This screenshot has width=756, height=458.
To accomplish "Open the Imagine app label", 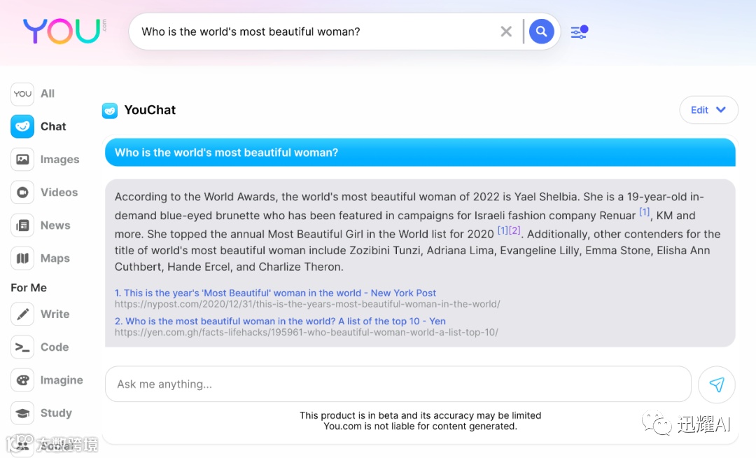I will [x=62, y=380].
